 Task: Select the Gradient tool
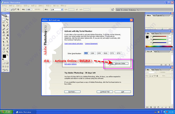(7, 35)
